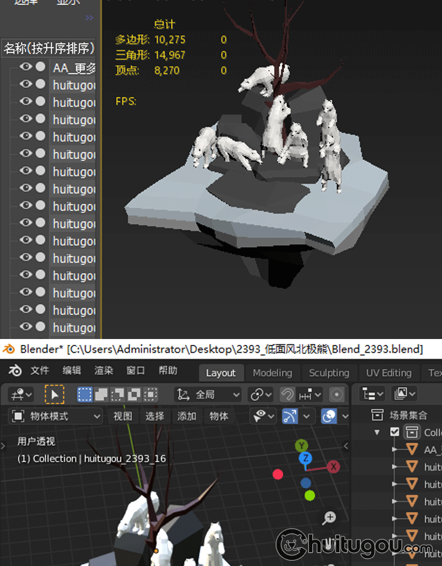
Task: Hide AA_ layer using its eye icon
Action: (x=25, y=67)
